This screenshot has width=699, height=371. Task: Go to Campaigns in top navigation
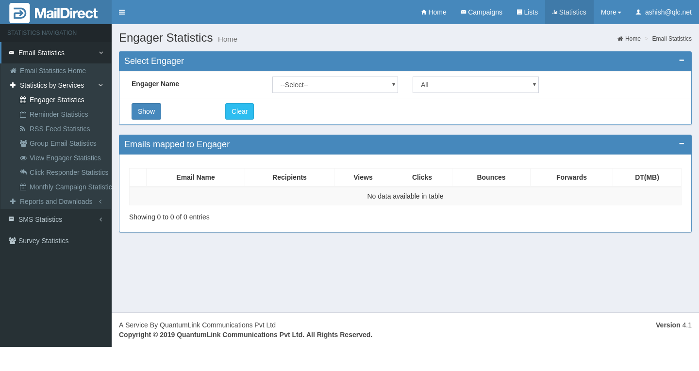click(481, 12)
